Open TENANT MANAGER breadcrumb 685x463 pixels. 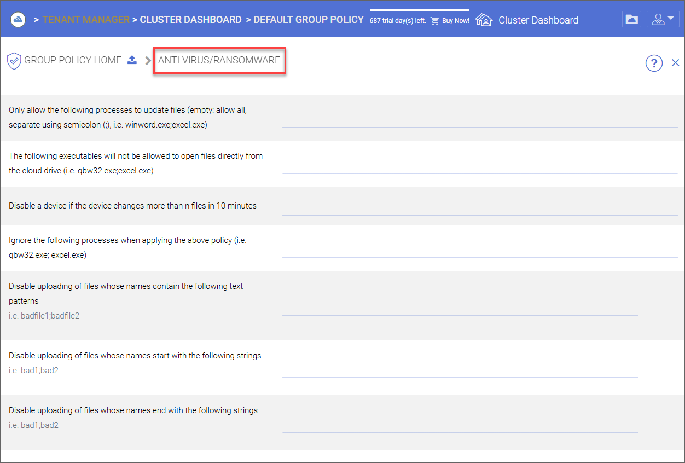click(x=86, y=20)
